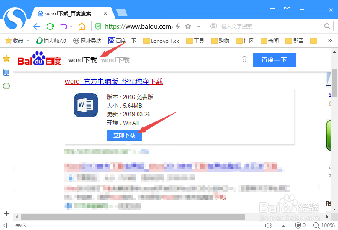Open ad blocker shield icon
The width and height of the screenshot is (338, 230).
pos(298,225)
